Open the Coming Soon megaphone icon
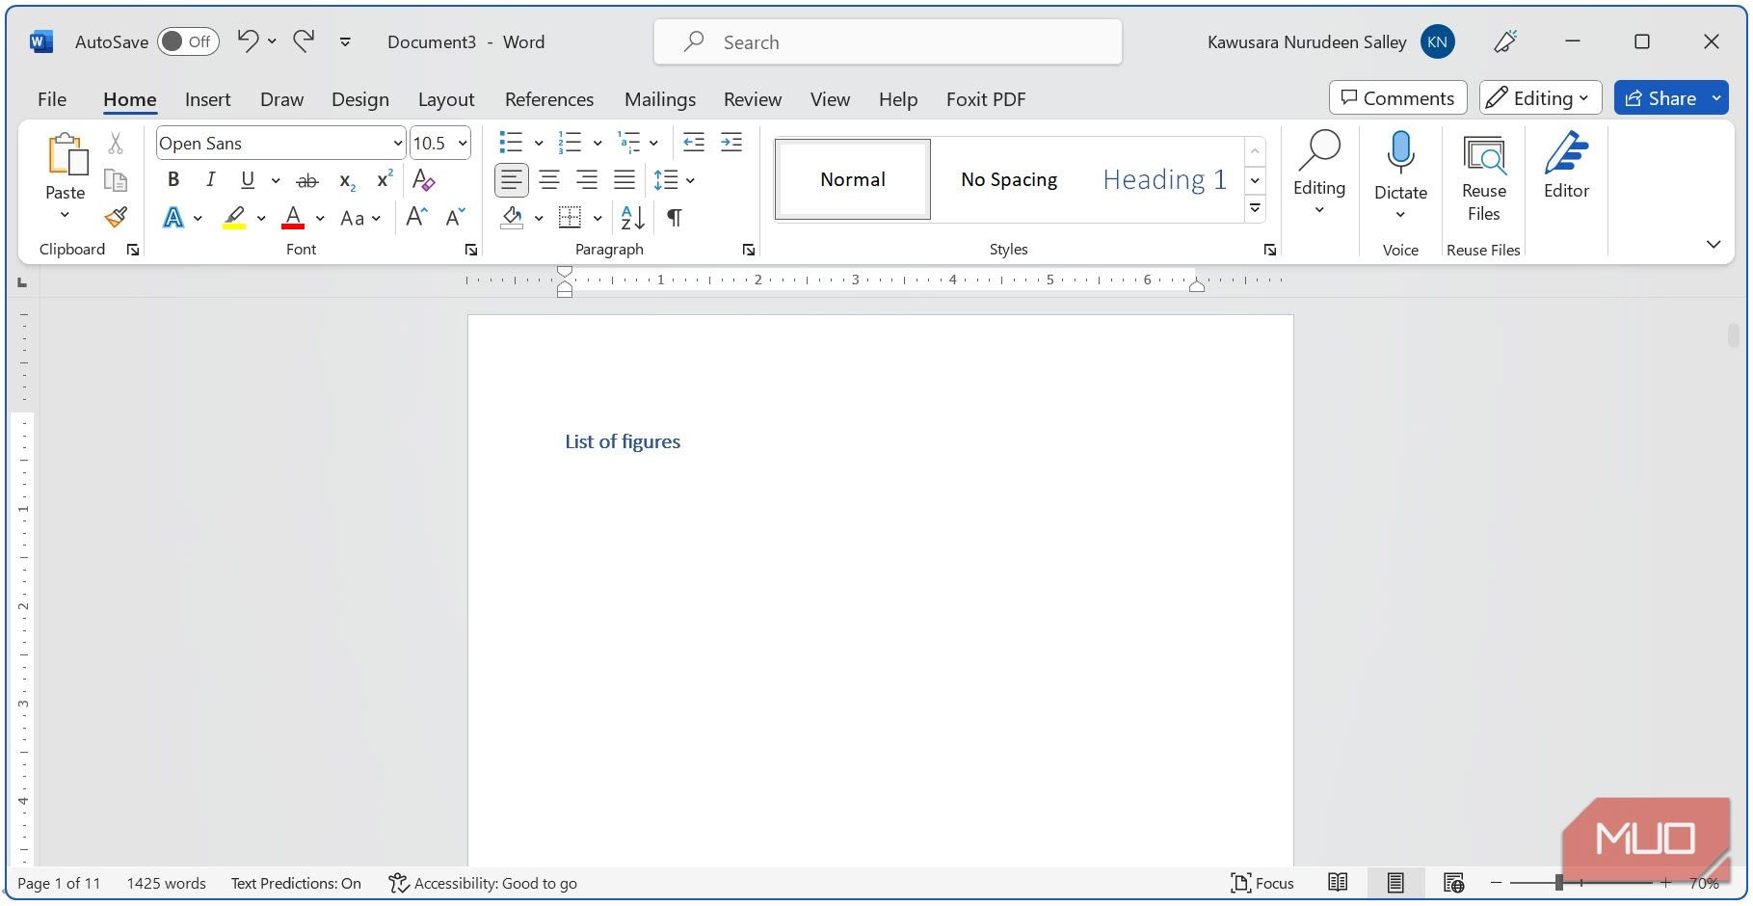 pos(1505,41)
